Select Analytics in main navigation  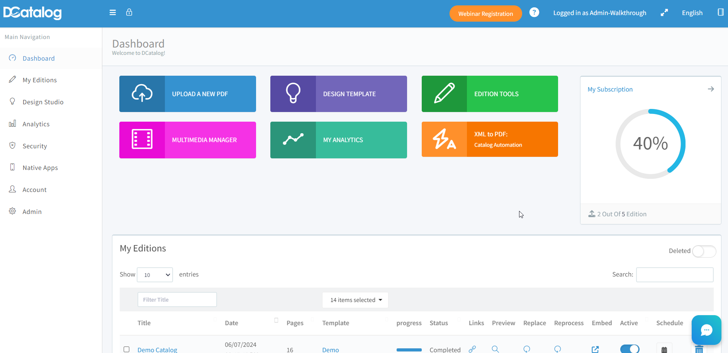[x=36, y=124]
